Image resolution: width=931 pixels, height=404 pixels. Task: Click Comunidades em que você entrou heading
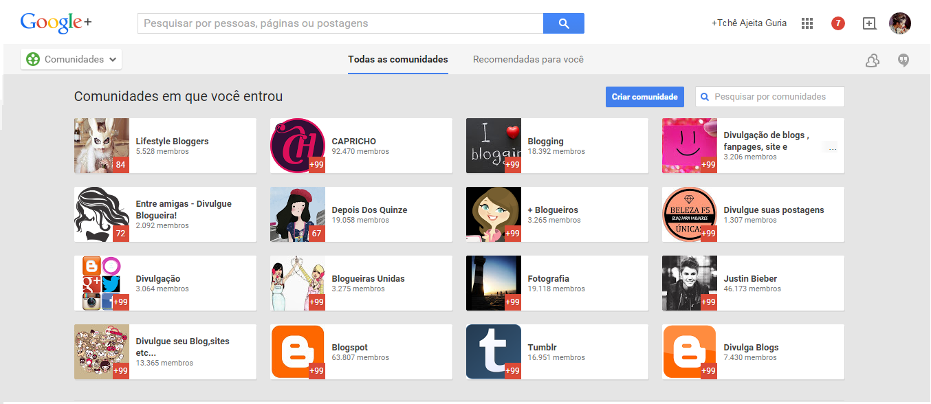click(x=178, y=97)
